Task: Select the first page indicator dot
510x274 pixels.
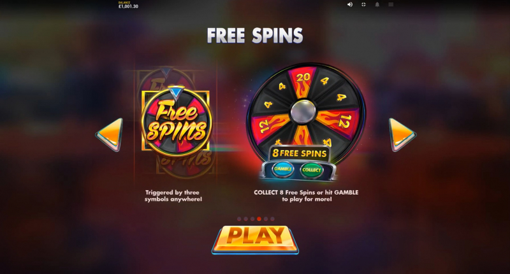Action: [239, 219]
